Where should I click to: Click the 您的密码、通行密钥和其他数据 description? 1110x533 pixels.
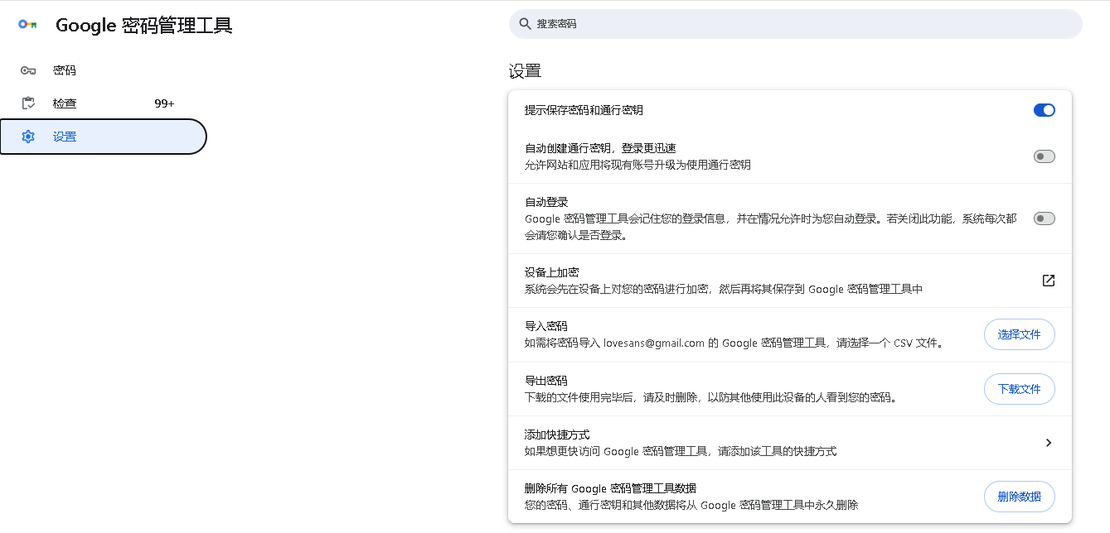691,505
